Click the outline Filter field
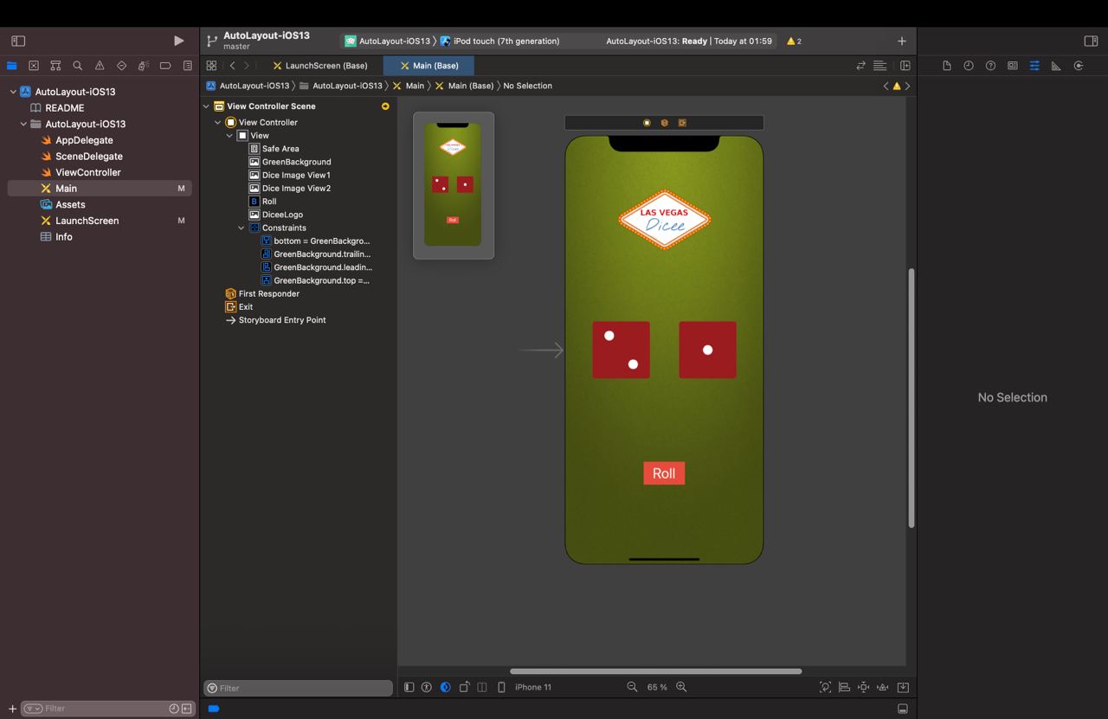1108x719 pixels. pyautogui.click(x=298, y=688)
